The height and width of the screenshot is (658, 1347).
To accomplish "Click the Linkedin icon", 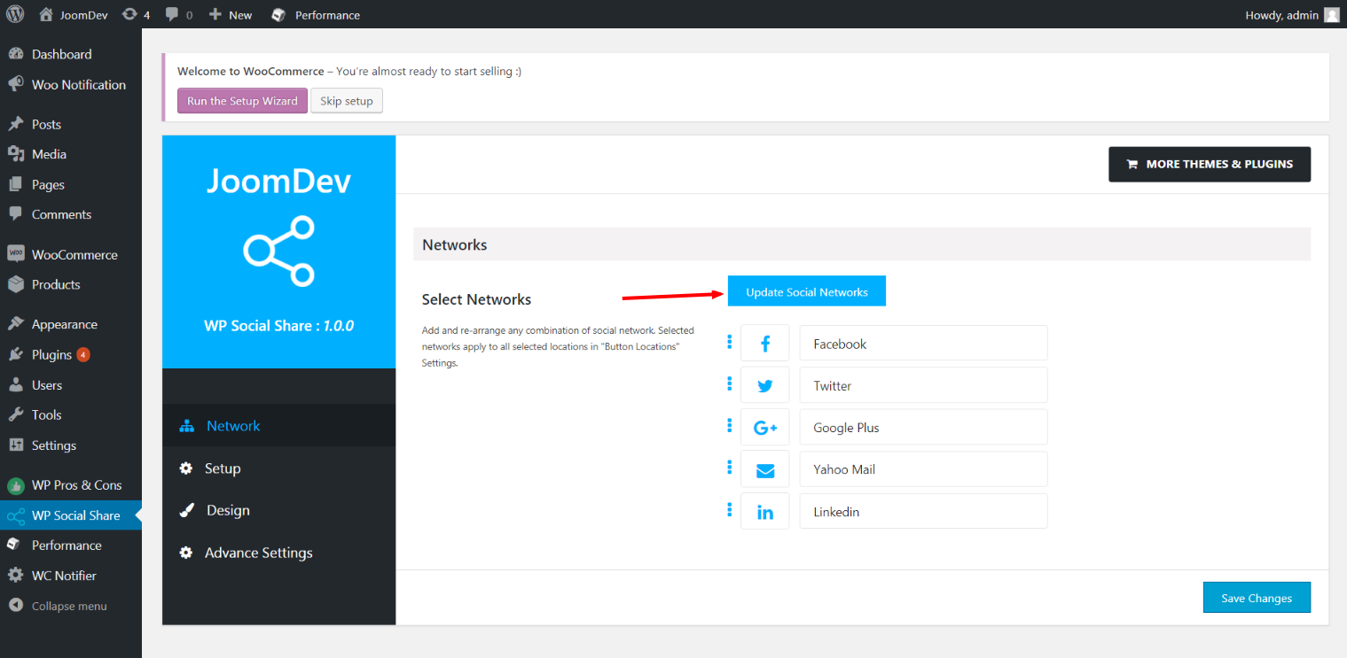I will click(x=764, y=512).
